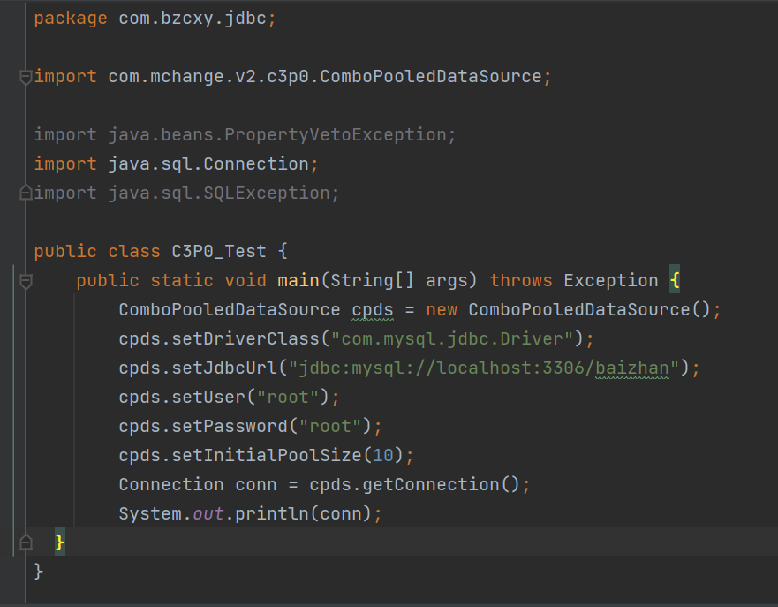Click 'getConnection()' call
Screen dimensions: 778x607
click(x=441, y=484)
